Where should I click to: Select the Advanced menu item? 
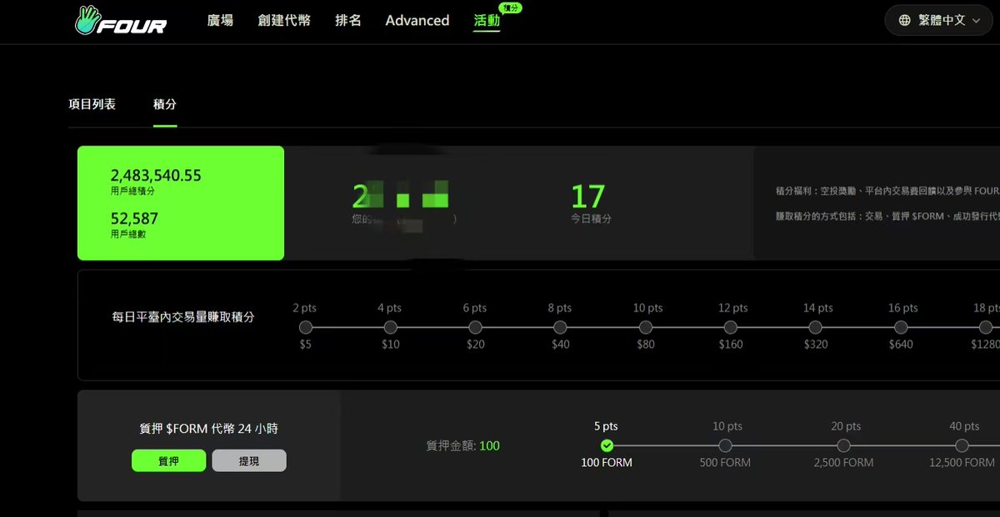click(x=417, y=20)
